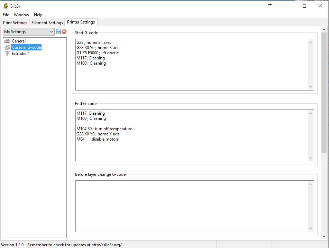Switch to the Print Settings tab
329x248 pixels.
pyautogui.click(x=15, y=22)
